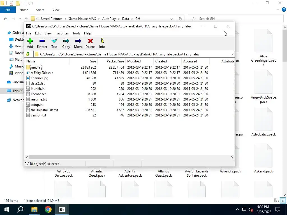This screenshot has height=215, width=287.
Task: Expand the Explorer ribbon chevron
Action: pyautogui.click(x=278, y=10)
